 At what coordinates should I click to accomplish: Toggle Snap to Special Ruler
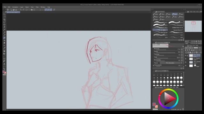[48, 10]
